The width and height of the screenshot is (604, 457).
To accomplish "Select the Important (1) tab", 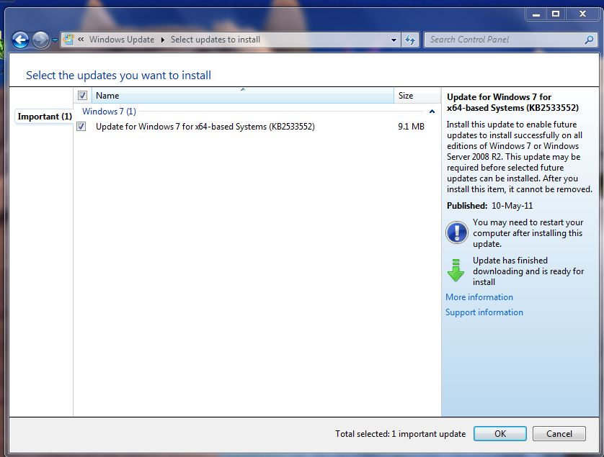I will pyautogui.click(x=43, y=117).
